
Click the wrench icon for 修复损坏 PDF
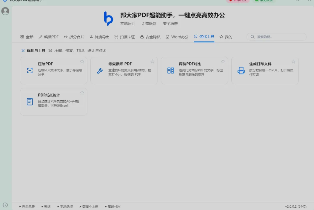(x=100, y=71)
